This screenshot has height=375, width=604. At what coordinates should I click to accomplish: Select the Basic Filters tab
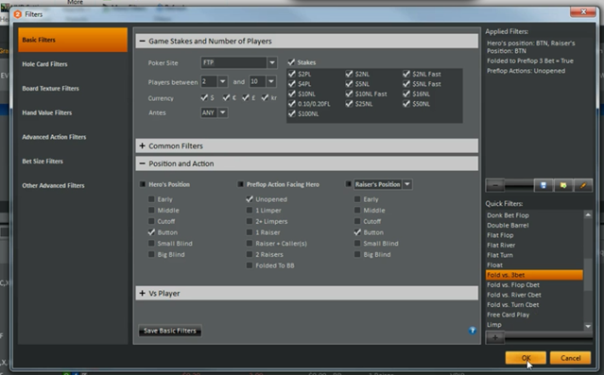tap(73, 40)
